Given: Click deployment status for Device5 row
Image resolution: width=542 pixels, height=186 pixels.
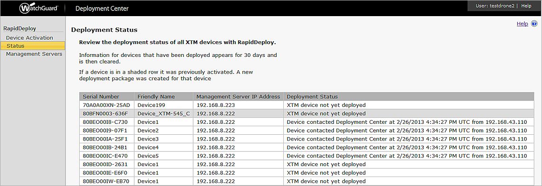Looking at the screenshot, I should point(407,156).
